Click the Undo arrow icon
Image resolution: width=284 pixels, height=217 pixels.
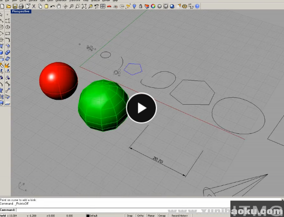click(52, 6)
